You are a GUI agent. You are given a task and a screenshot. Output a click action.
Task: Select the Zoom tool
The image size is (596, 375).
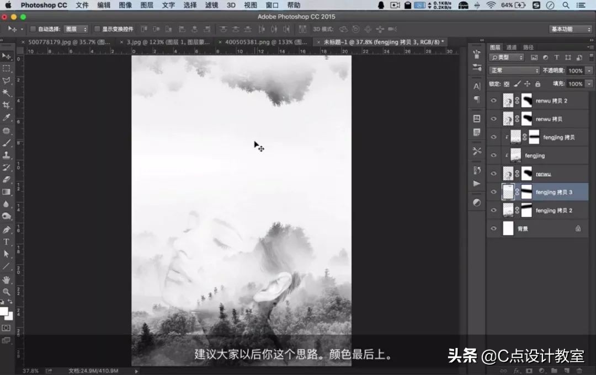8,291
